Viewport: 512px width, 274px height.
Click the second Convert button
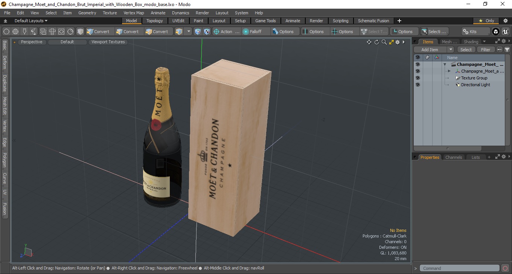(129, 32)
